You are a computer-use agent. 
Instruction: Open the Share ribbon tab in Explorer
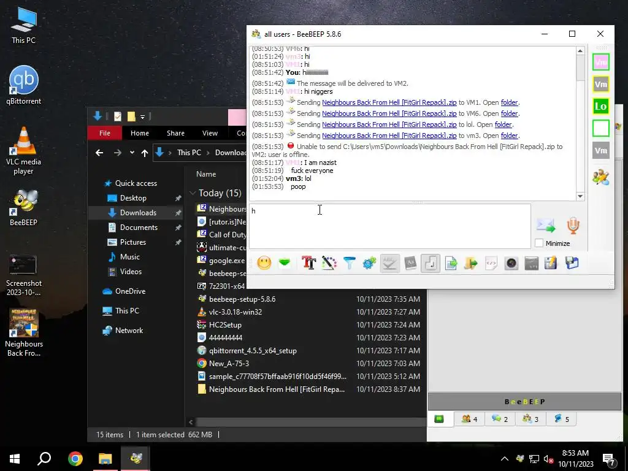click(175, 133)
